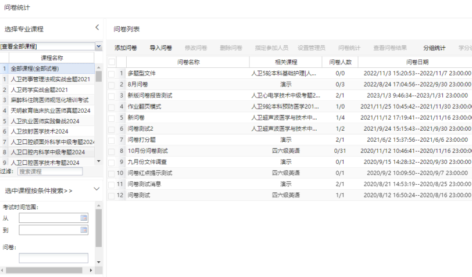Click the course list scroll-down arrow
Screen dimensions: 472x277
98,161
